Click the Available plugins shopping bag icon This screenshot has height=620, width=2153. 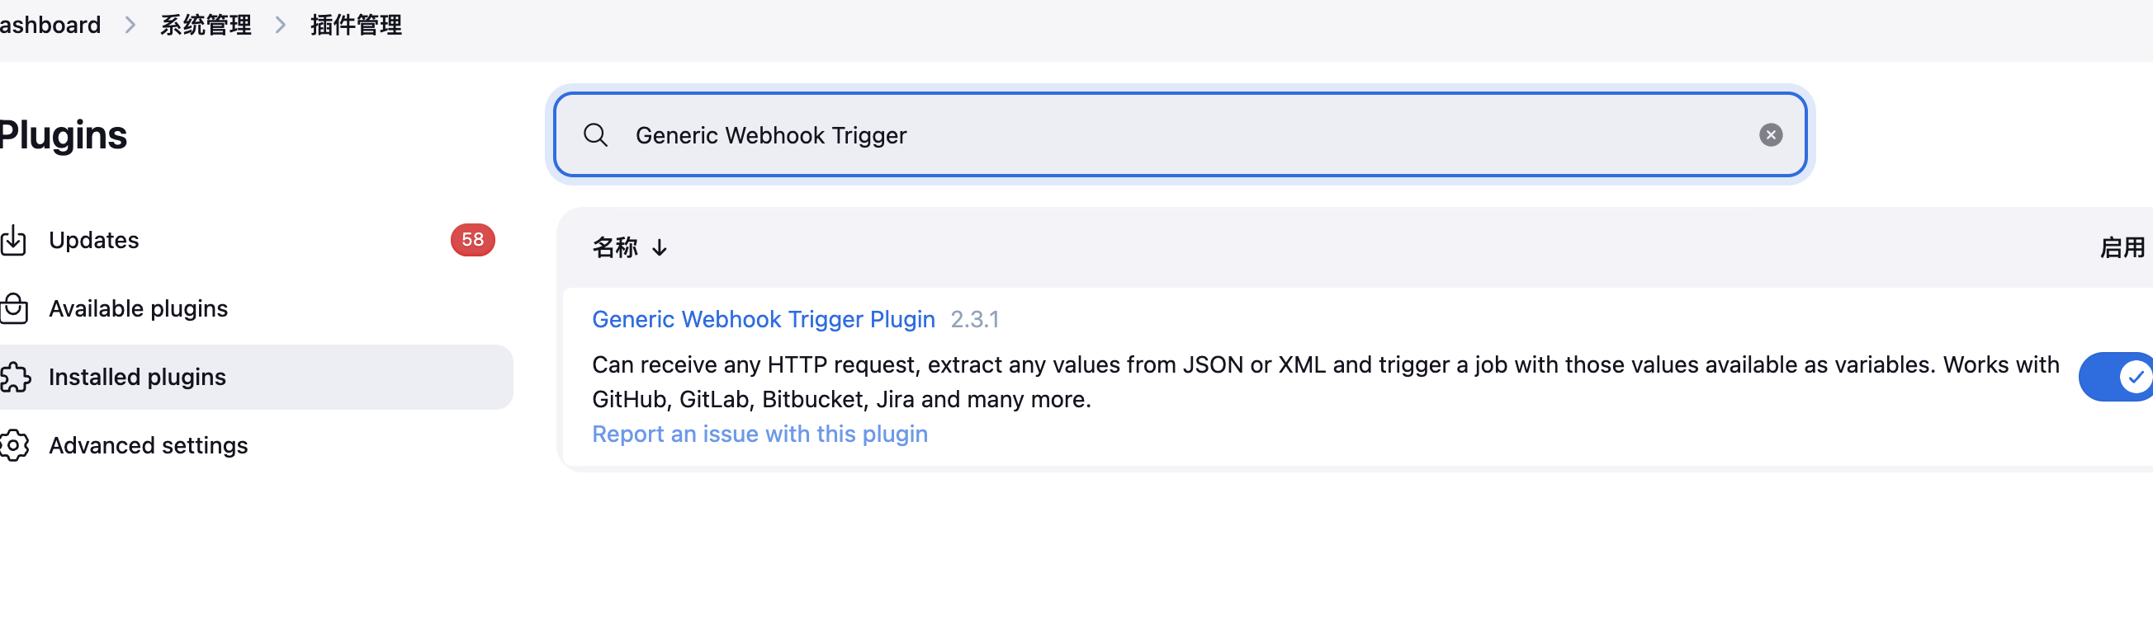pyautogui.click(x=14, y=308)
